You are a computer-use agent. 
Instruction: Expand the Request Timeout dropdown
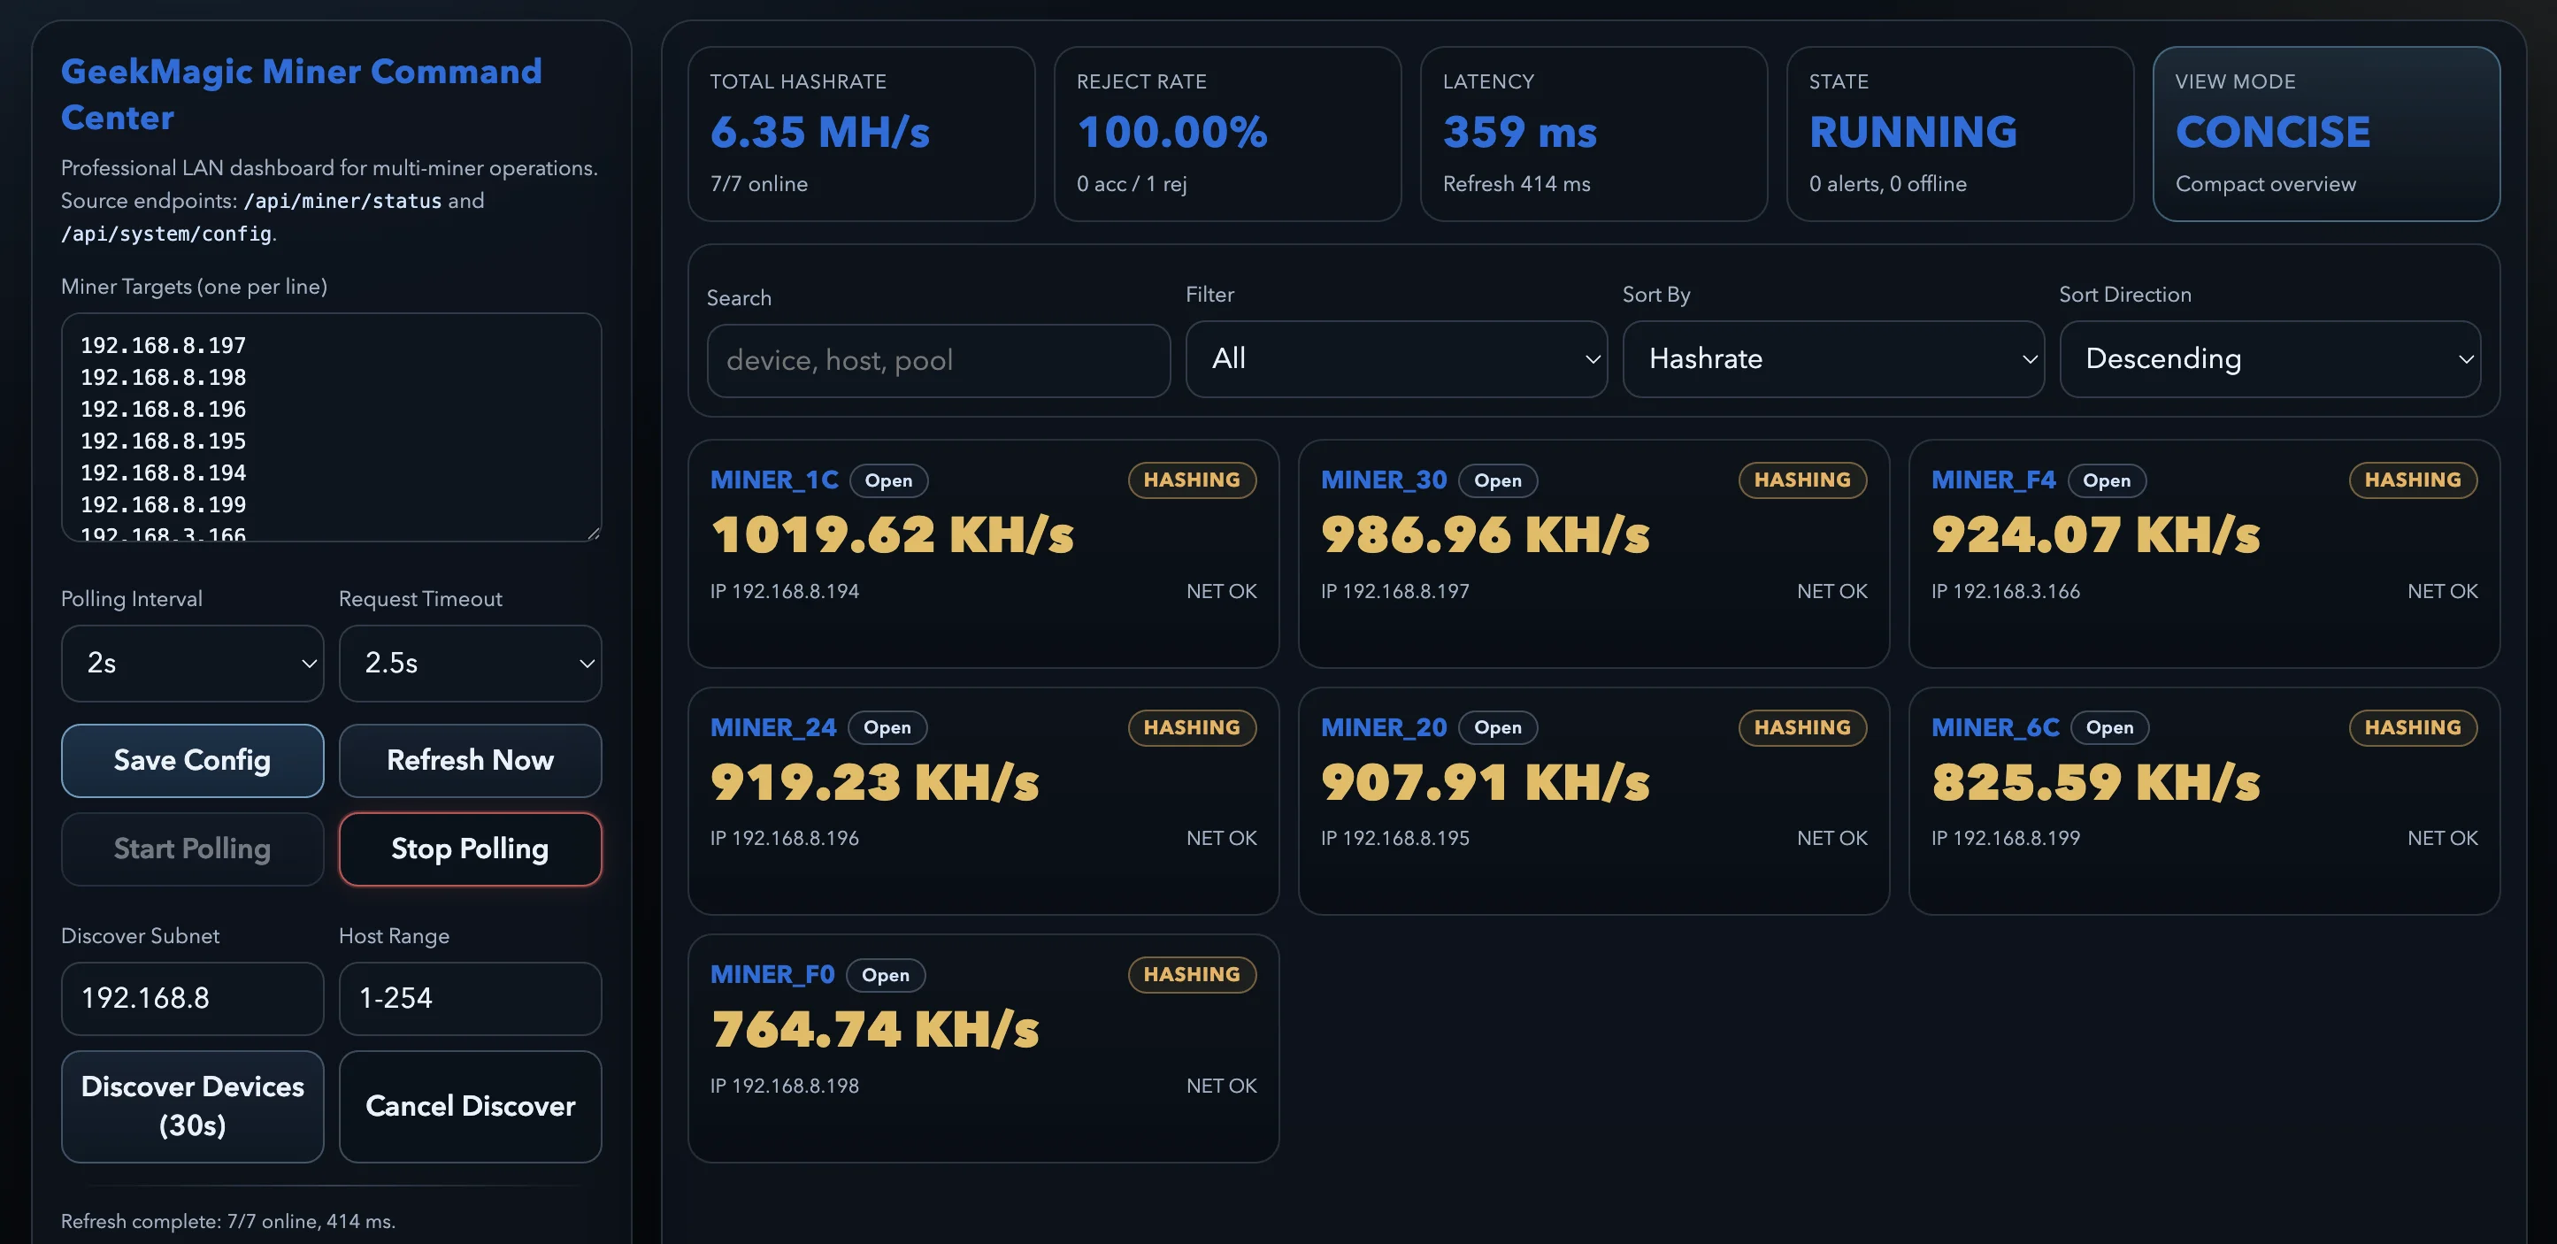tap(470, 664)
